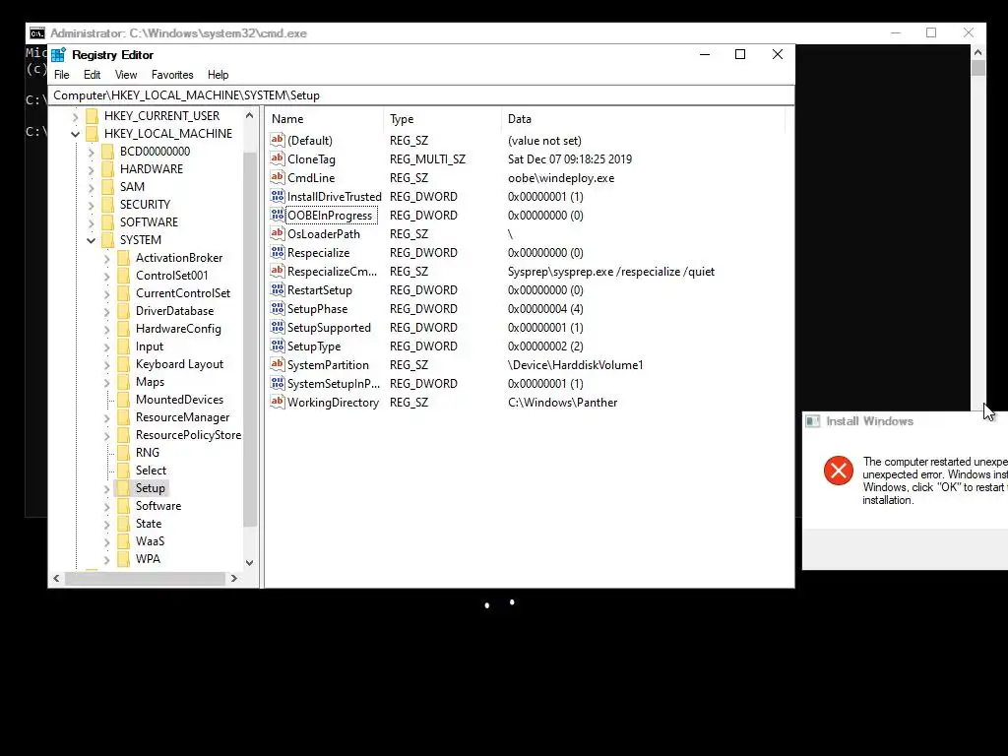
Task: Open the Edit menu
Action: tap(92, 75)
